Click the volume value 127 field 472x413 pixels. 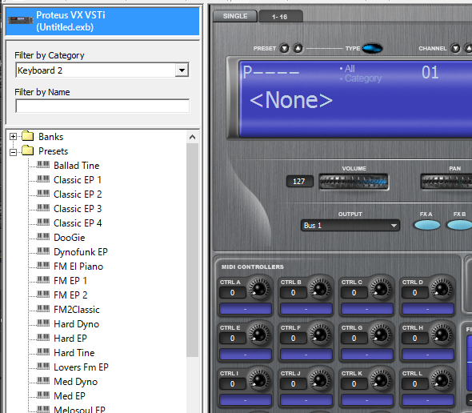click(299, 182)
